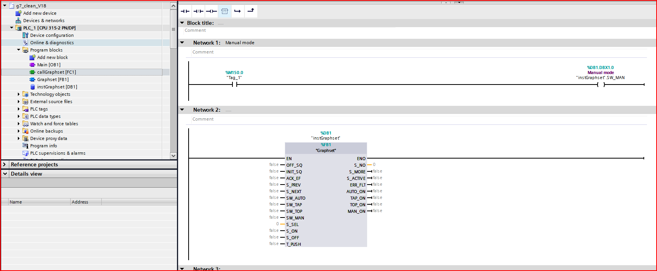Click Add new block

(x=52, y=57)
